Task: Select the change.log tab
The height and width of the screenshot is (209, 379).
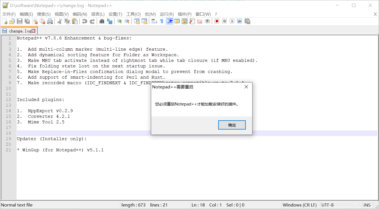Action: tap(19, 31)
